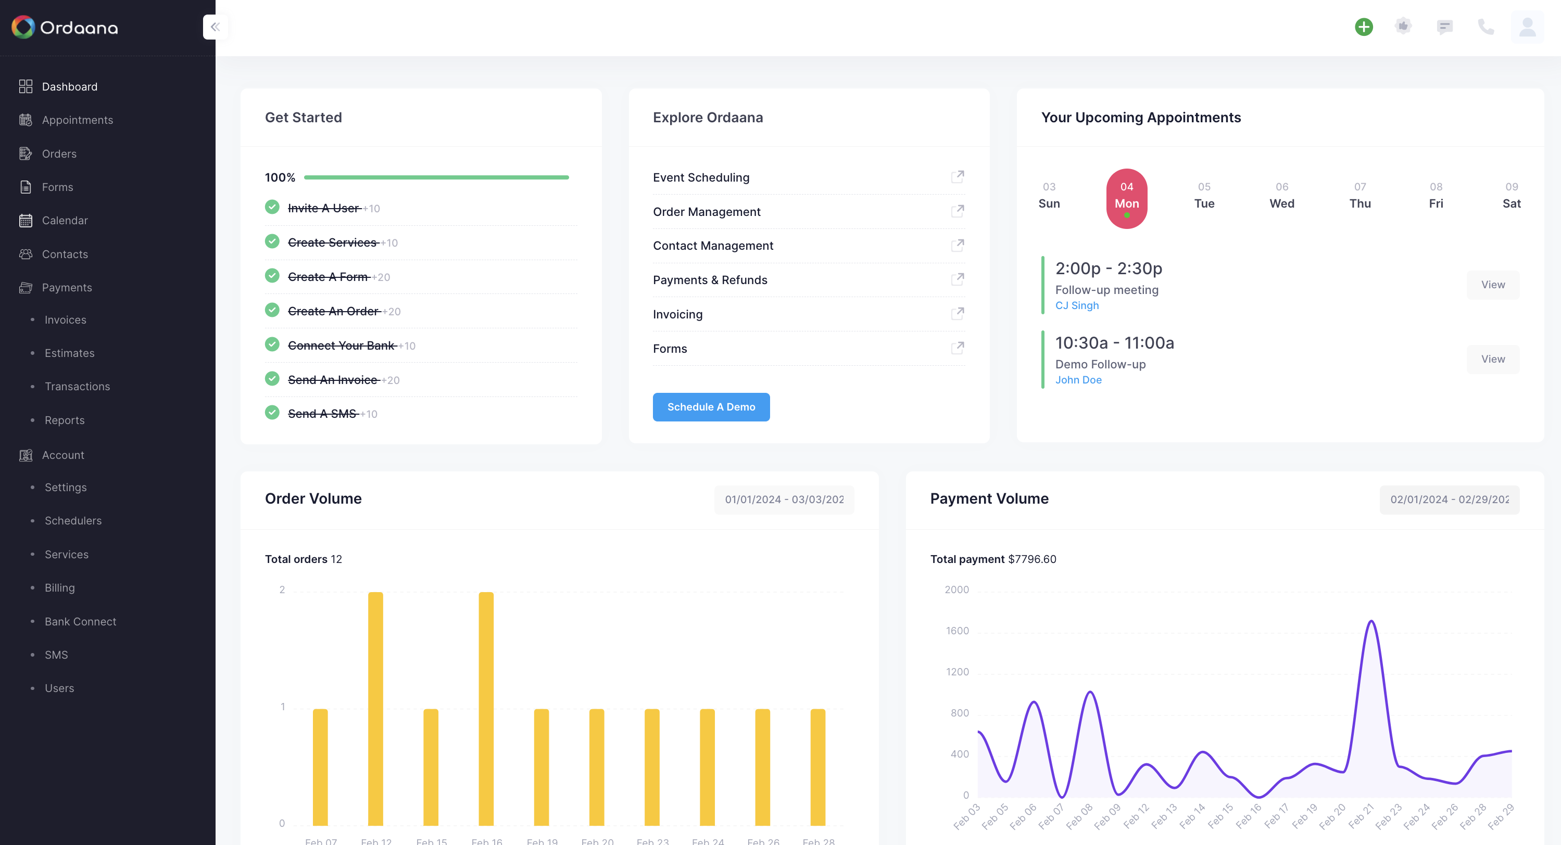Select Monday the 4th in the appointments calendar
This screenshot has height=845, width=1561.
(x=1127, y=198)
